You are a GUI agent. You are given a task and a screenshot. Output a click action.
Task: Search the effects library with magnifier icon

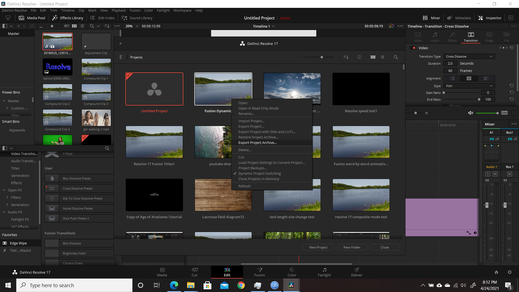coord(107,148)
